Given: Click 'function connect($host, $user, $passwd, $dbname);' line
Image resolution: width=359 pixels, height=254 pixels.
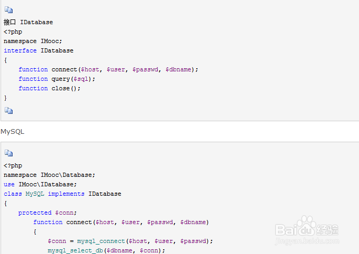Looking at the screenshot, I should point(108,69).
